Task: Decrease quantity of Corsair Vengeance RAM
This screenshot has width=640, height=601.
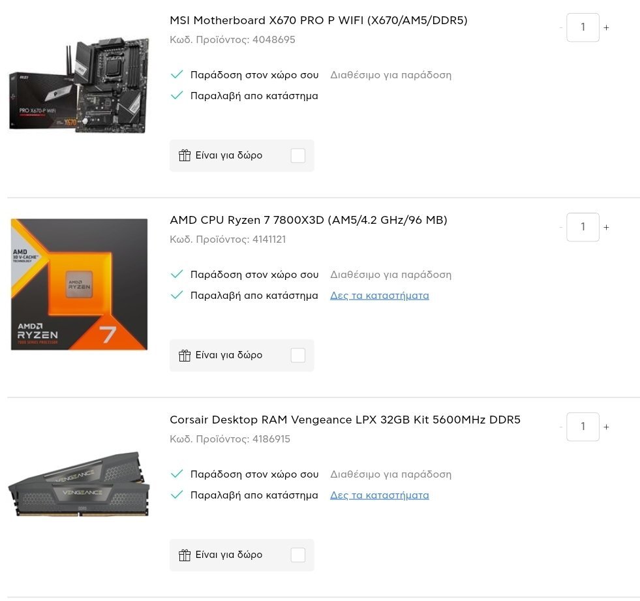Action: (561, 427)
